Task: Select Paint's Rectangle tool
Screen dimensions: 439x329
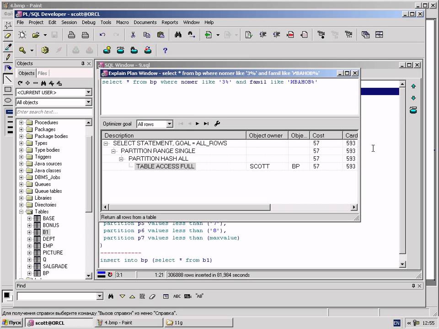Action: (8, 90)
